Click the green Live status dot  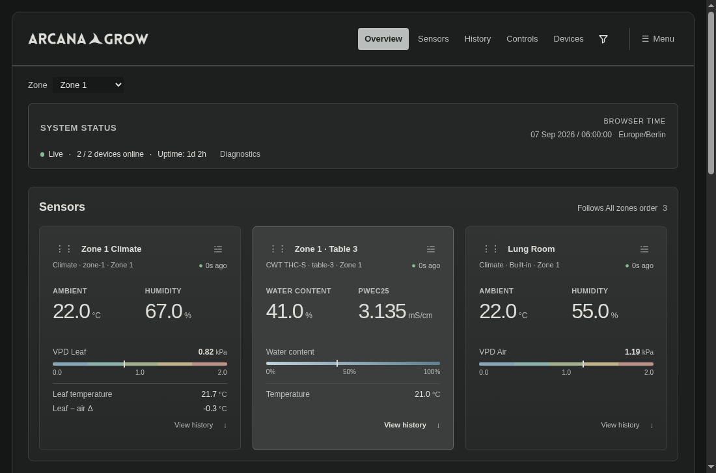tap(42, 155)
